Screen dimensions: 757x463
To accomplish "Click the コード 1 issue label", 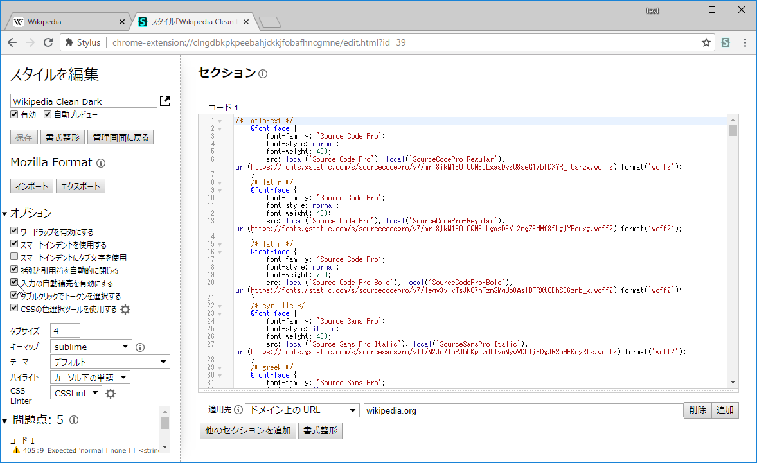I will pos(22,441).
